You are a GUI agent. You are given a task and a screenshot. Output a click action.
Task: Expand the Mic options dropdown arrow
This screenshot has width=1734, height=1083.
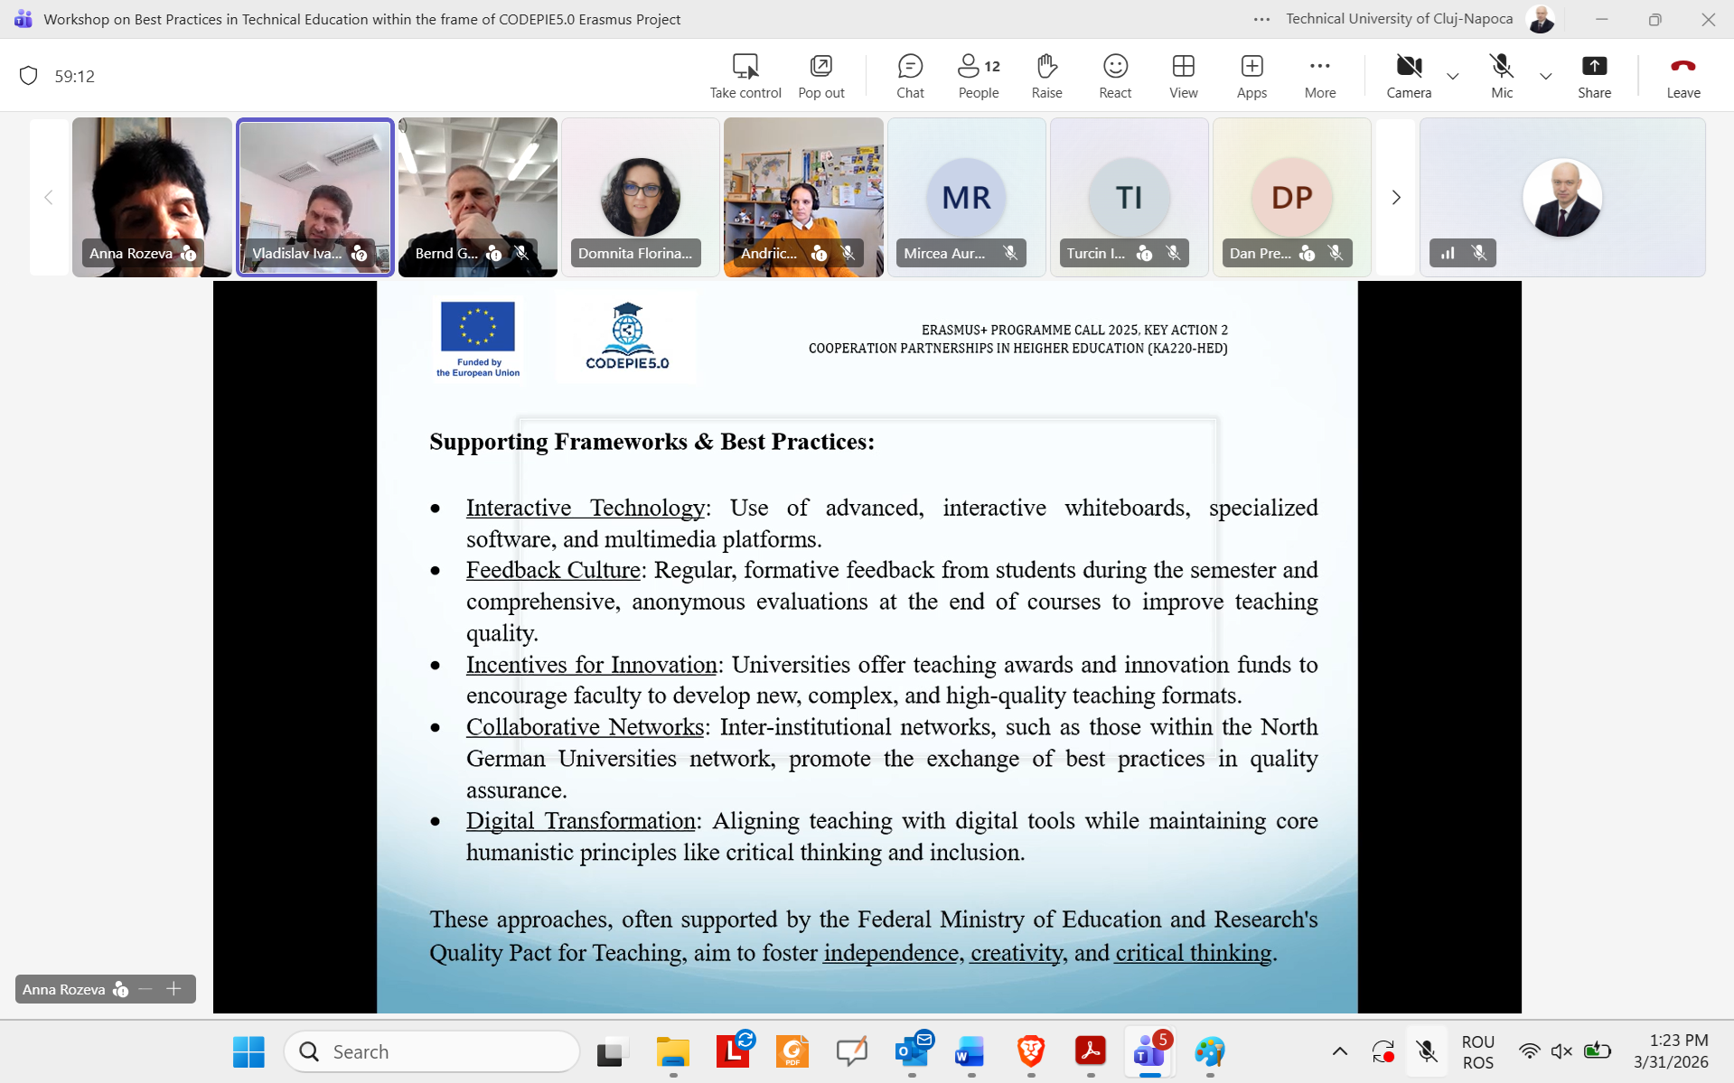(x=1546, y=77)
